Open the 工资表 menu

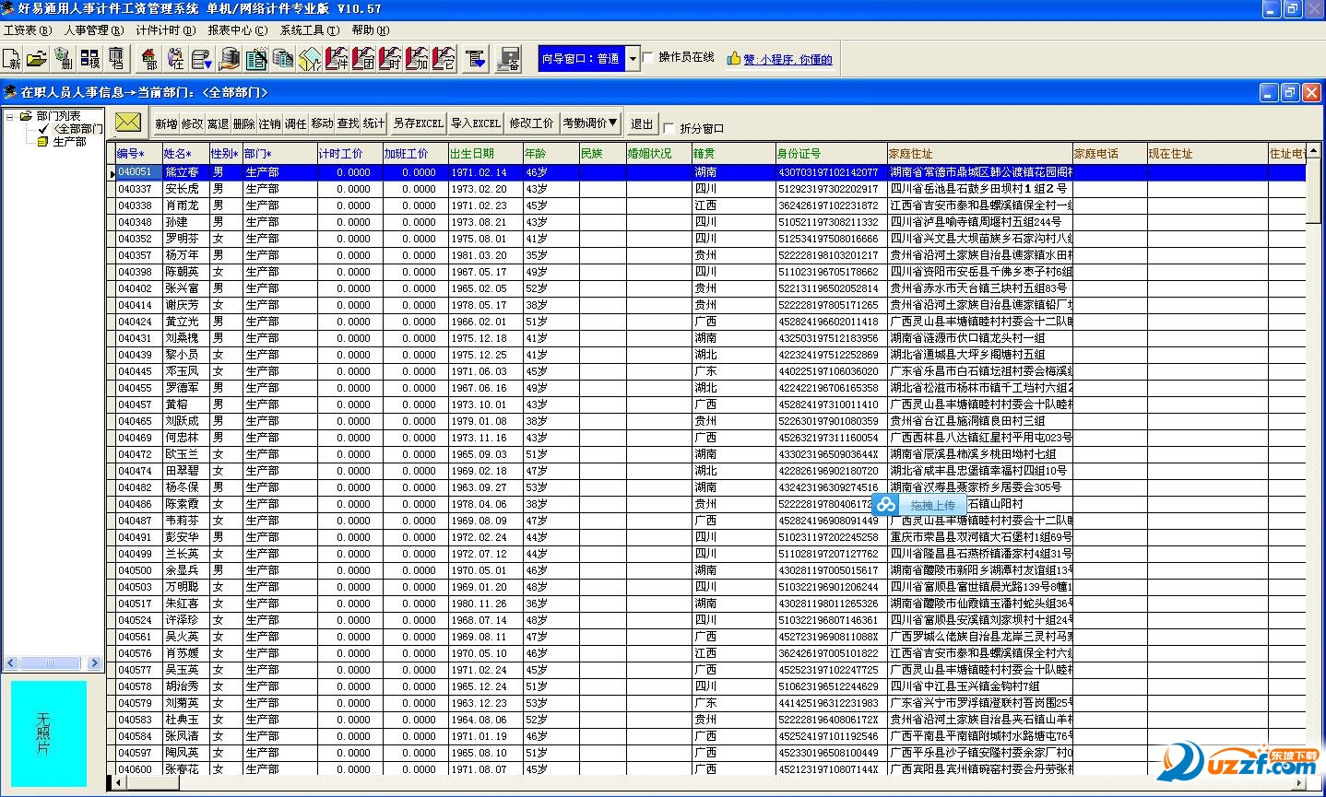pyautogui.click(x=28, y=30)
